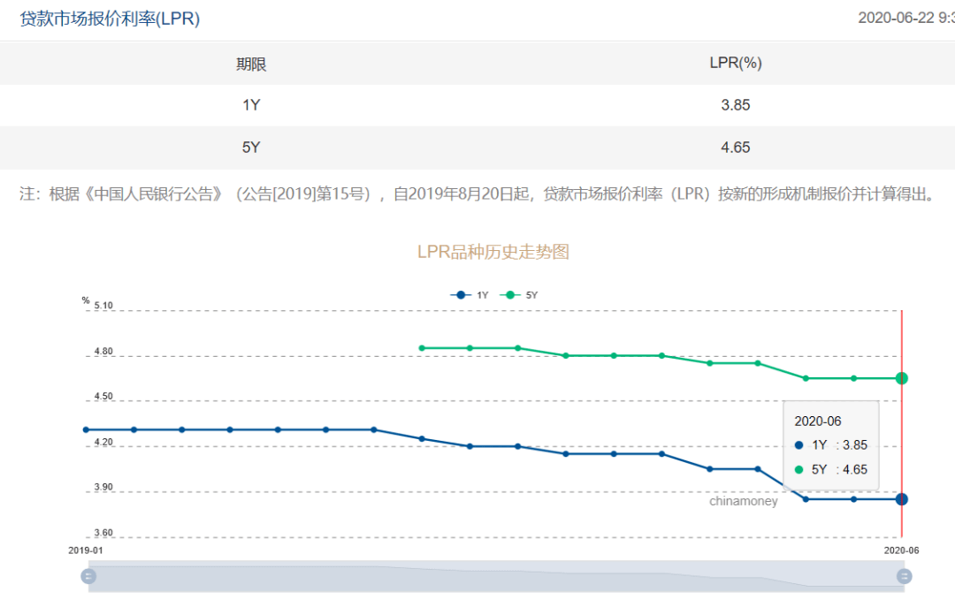
Task: Click the LPR品种历史走势图 chart title
Action: point(493,252)
